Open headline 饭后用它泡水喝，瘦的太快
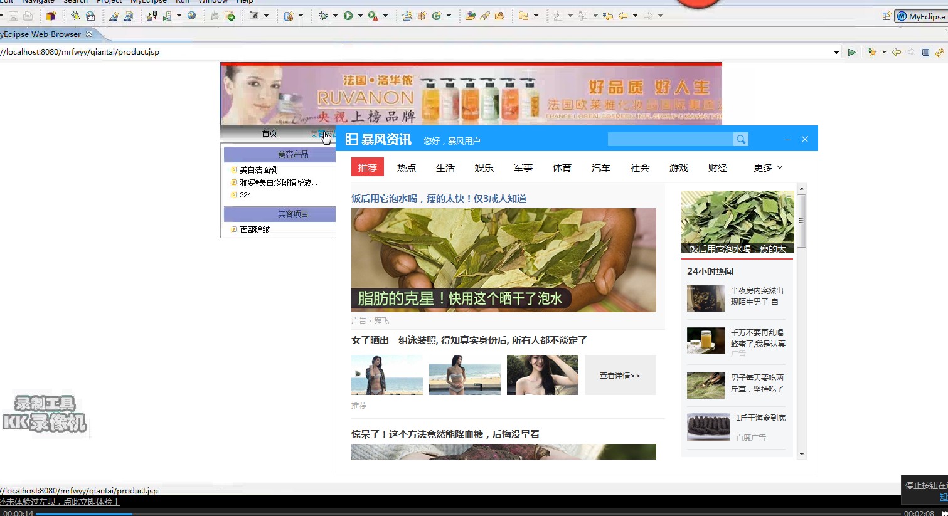948x516 pixels. (439, 198)
